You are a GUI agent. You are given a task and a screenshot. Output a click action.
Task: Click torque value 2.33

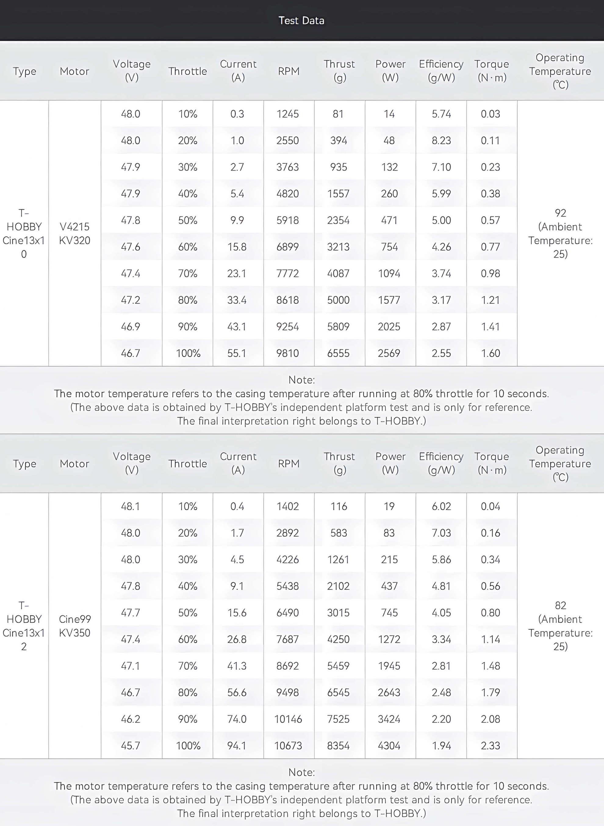pos(491,745)
